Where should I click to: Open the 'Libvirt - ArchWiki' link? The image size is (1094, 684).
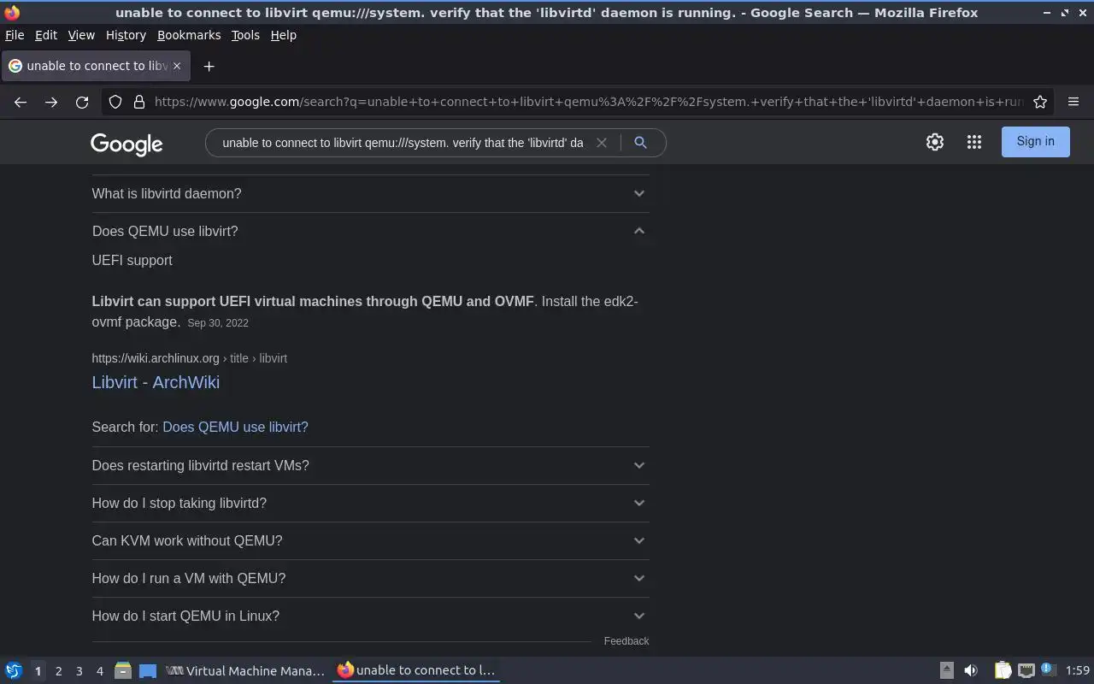(156, 382)
